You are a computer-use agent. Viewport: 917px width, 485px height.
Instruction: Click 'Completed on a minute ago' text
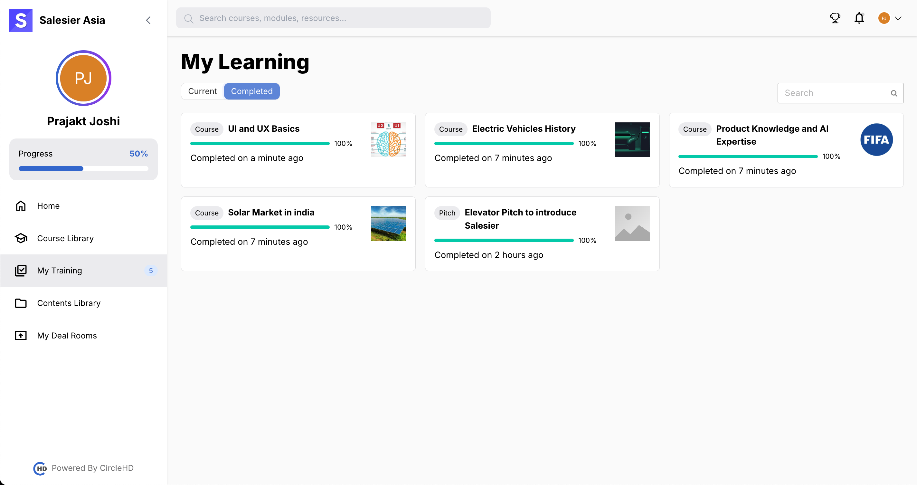click(247, 158)
